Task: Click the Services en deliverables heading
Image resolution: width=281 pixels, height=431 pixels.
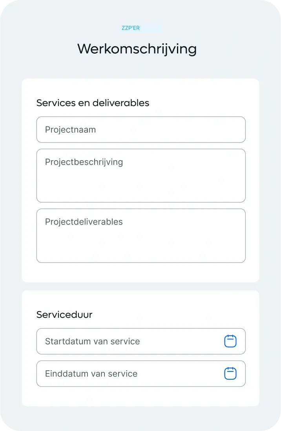Action: pos(93,103)
